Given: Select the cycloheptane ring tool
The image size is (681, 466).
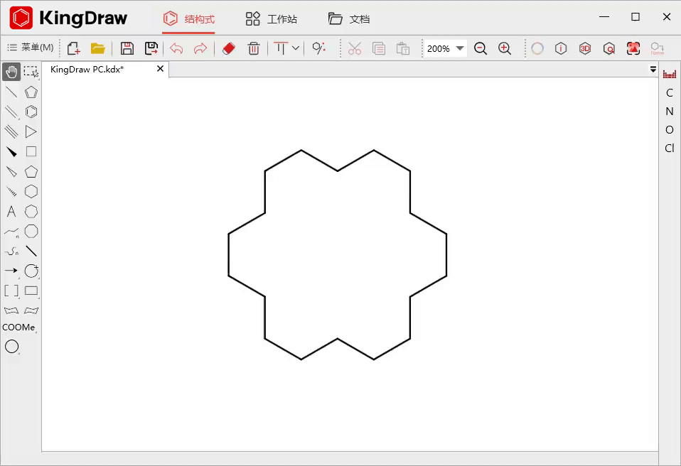Looking at the screenshot, I should 31,211.
